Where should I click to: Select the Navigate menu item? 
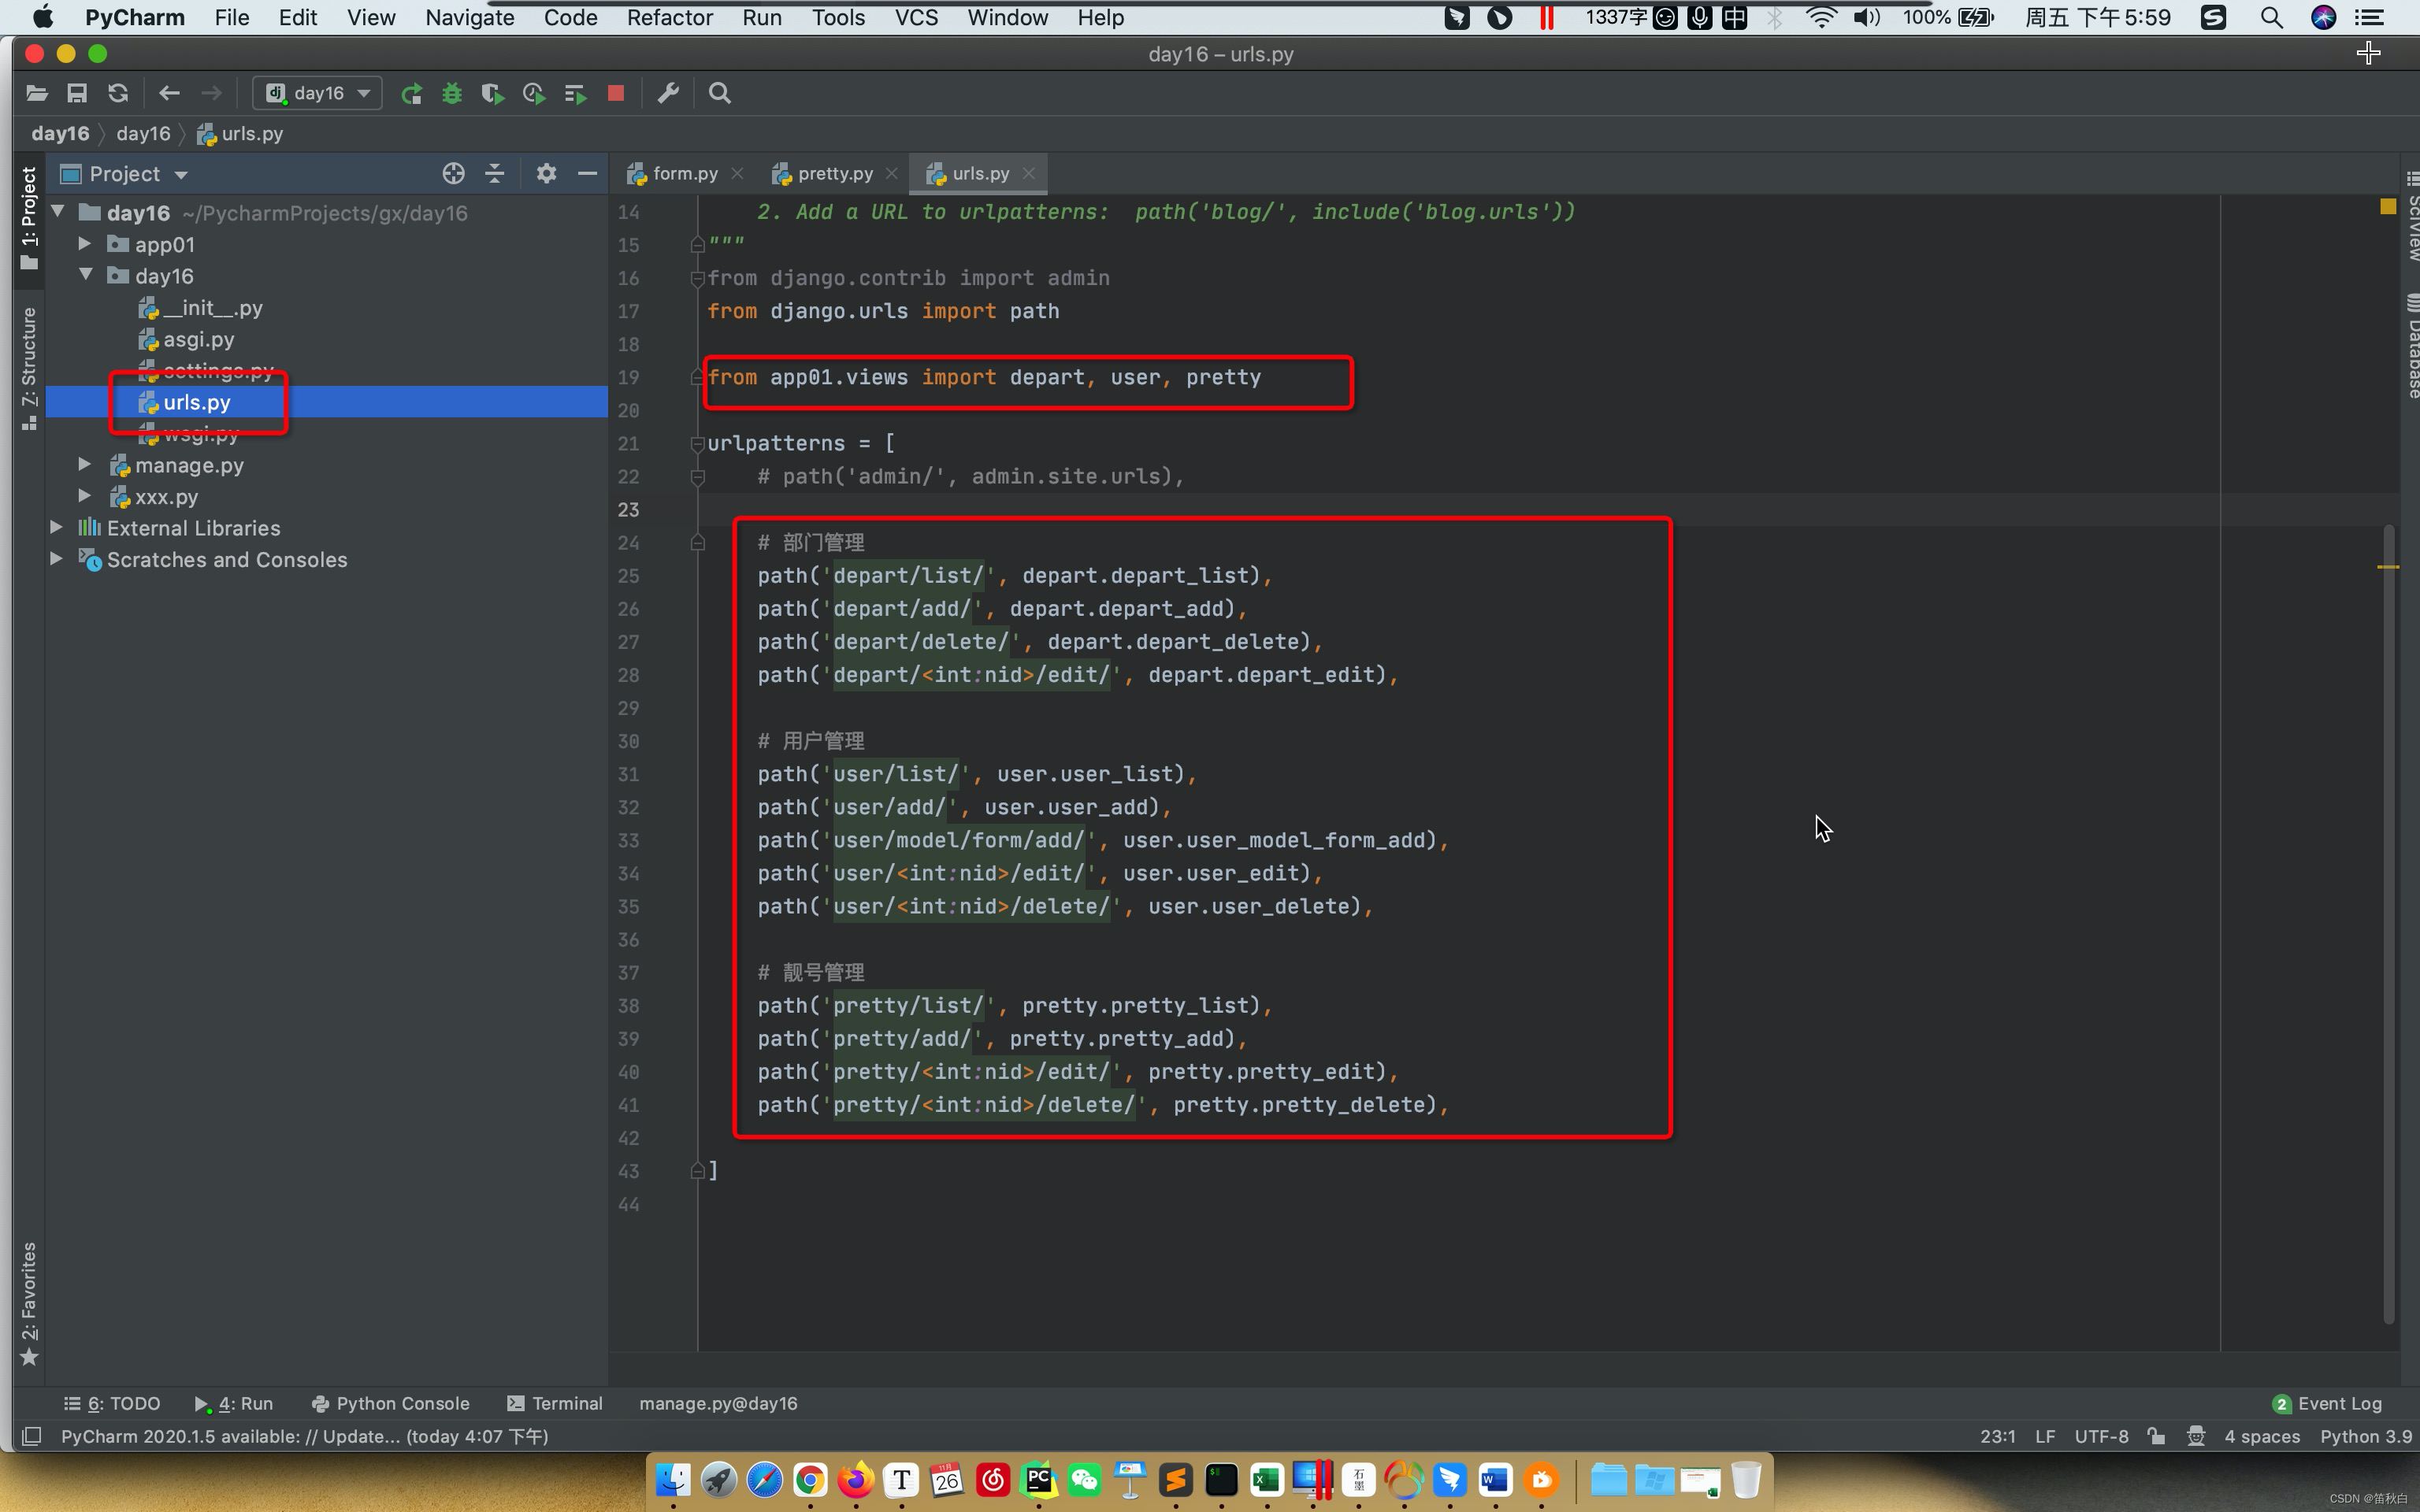coord(469,17)
